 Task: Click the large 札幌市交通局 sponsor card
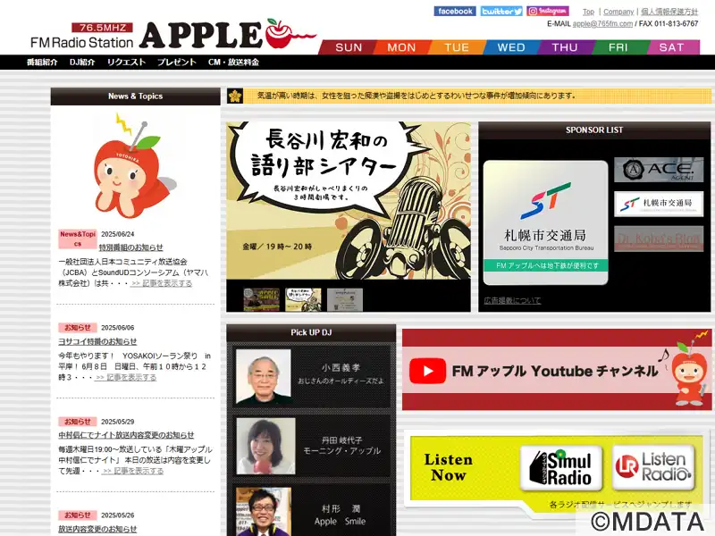[545, 222]
